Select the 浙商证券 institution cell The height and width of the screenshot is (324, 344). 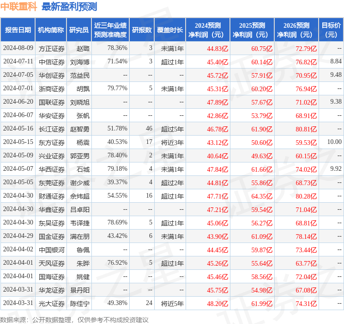pos(52,89)
